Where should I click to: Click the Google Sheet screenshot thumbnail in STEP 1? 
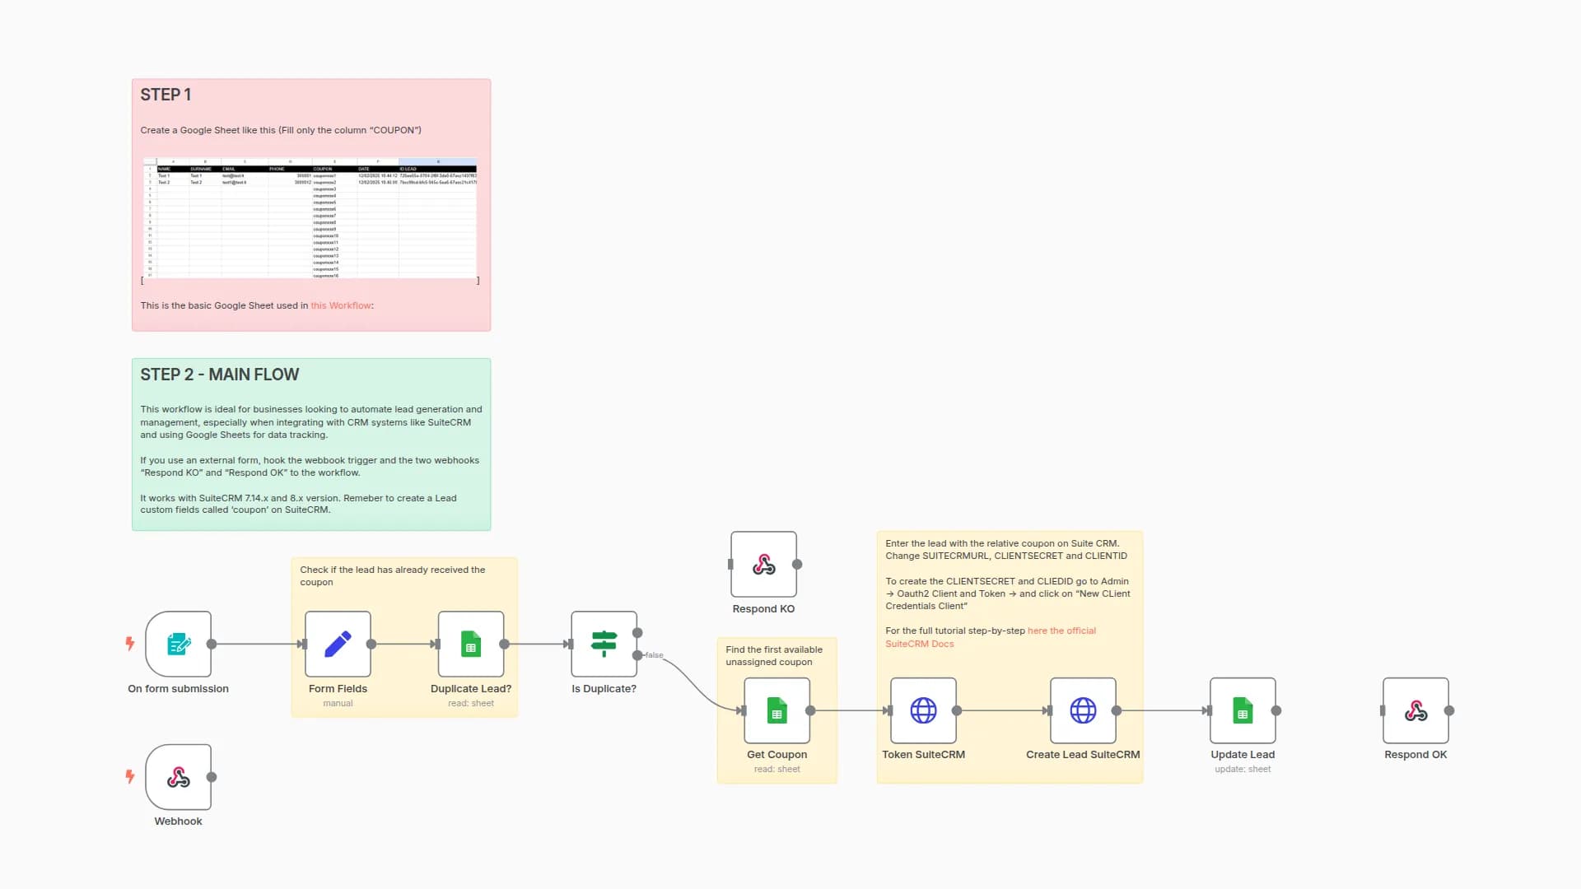coord(310,218)
